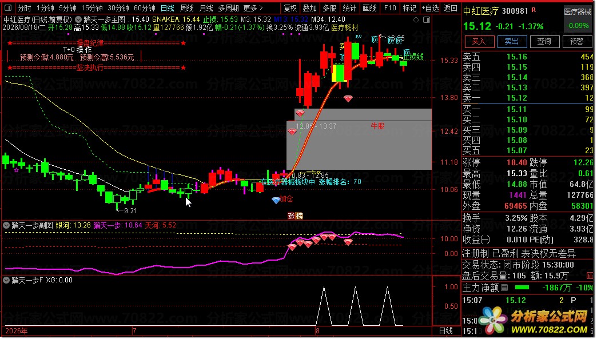Click the 主力净额 detail list icon
The height and width of the screenshot is (339, 597).
[x=504, y=288]
